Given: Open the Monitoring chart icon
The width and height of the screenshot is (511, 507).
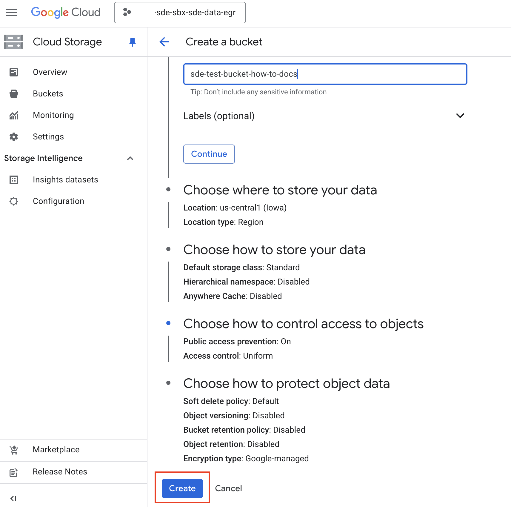Looking at the screenshot, I should point(14,115).
